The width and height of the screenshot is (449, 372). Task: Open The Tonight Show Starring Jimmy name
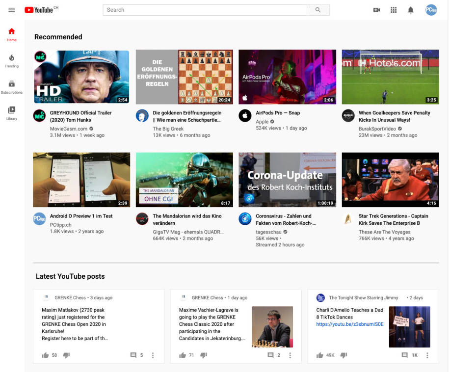(364, 297)
